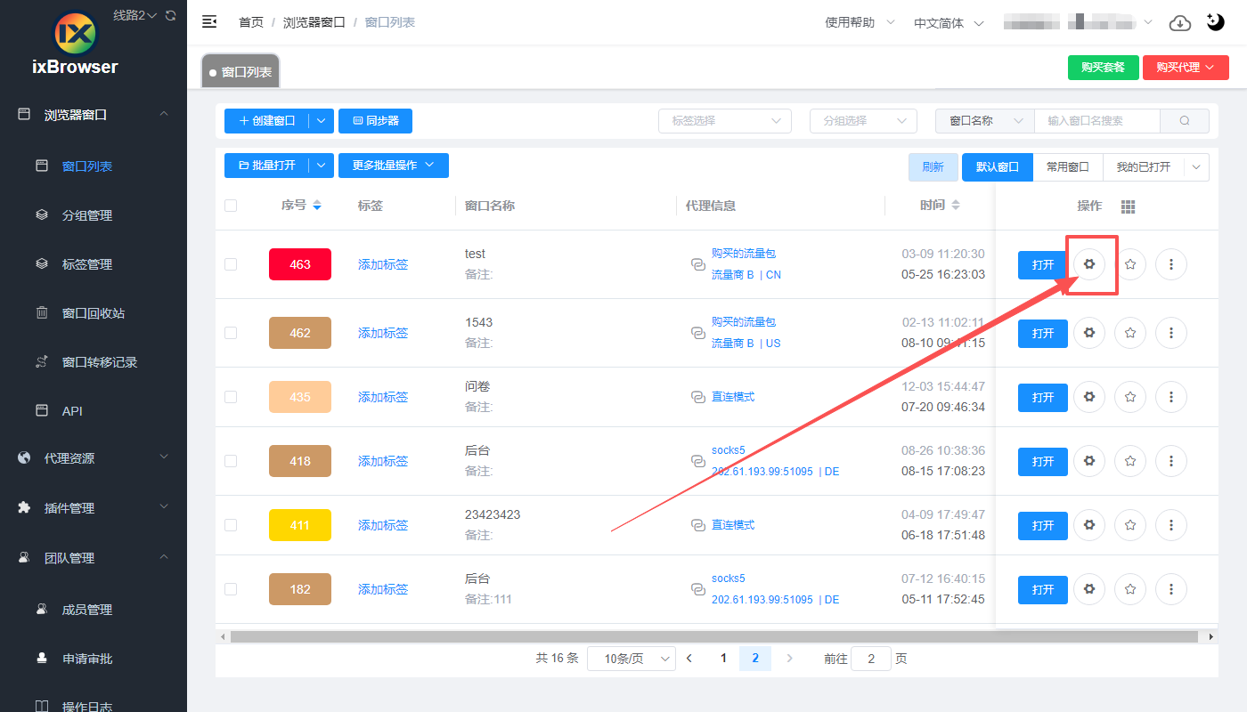Image resolution: width=1247 pixels, height=712 pixels.
Task: Toggle the dark mode moon icon
Action: point(1216,22)
